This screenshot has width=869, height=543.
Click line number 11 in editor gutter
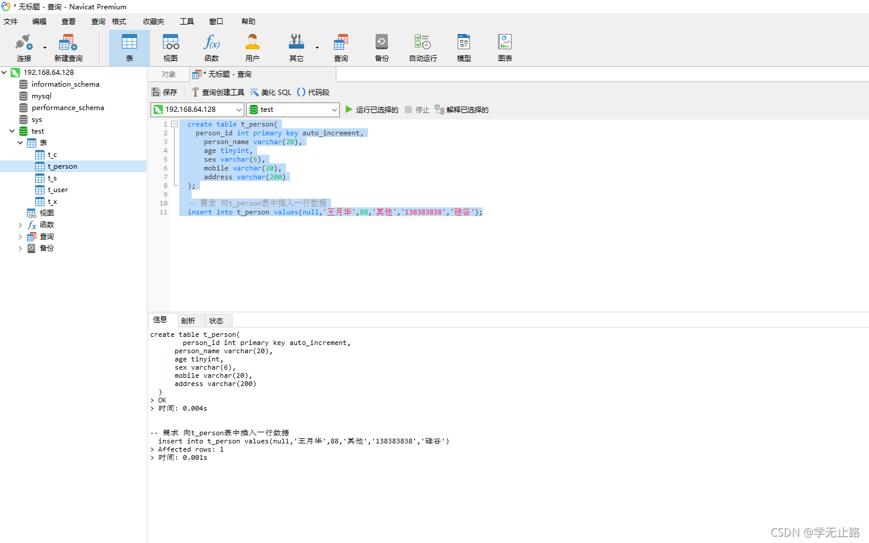tap(163, 212)
